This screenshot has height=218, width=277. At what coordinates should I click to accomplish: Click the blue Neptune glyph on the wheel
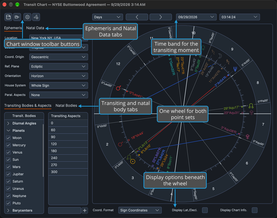point(235,69)
